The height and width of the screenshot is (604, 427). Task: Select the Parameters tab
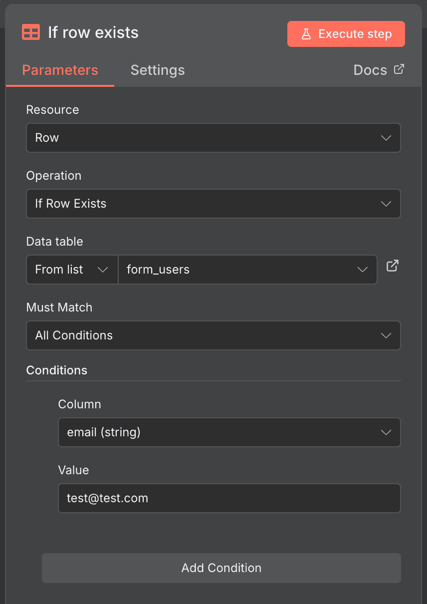pos(60,70)
